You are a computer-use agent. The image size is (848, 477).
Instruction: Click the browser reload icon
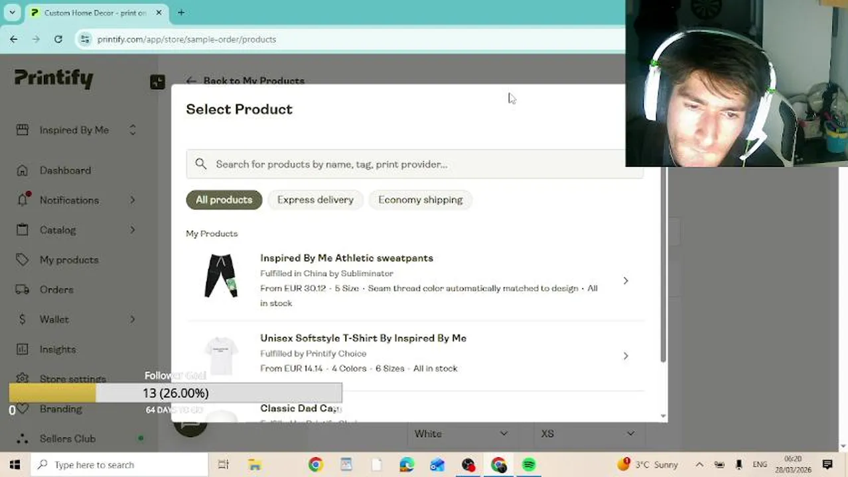click(58, 39)
